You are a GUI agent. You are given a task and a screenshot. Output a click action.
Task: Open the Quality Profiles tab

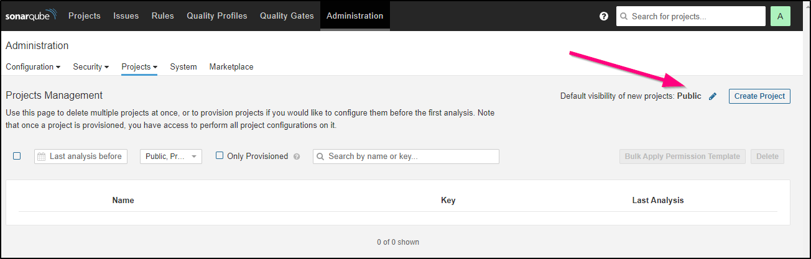(217, 16)
